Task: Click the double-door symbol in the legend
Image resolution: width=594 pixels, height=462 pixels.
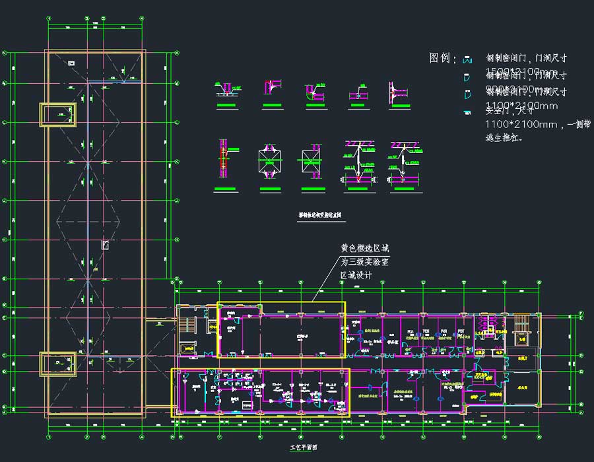Action: tap(468, 59)
